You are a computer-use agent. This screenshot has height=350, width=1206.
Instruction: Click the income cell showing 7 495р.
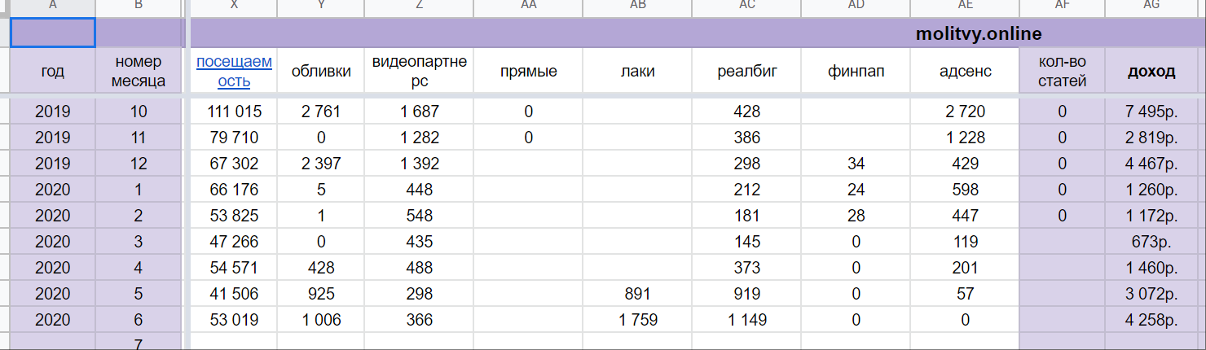coord(1151,112)
